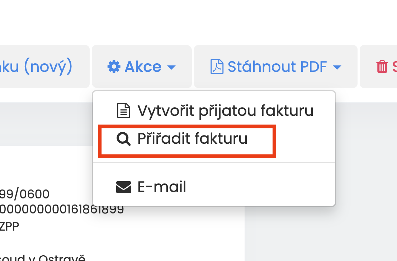The image size is (397, 261).
Task: Click the long number ending 161861899
Action: (x=62, y=209)
